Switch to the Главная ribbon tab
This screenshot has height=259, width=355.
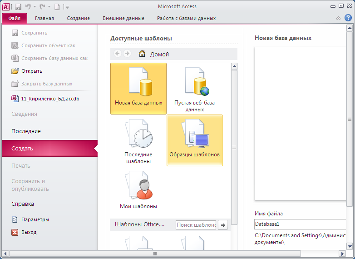44,18
